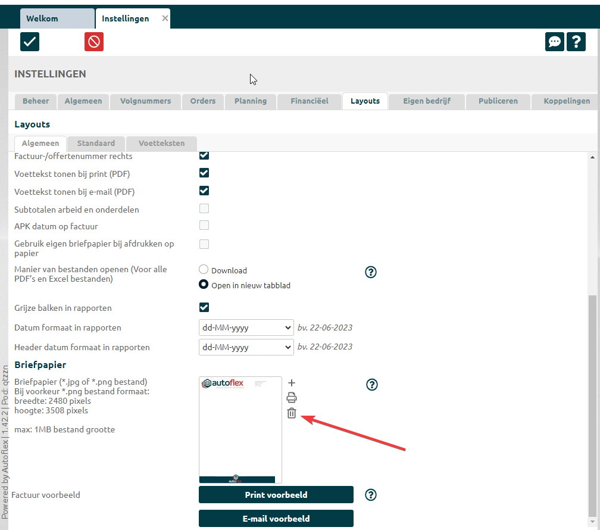Click the vertical scrollbar on the right
The height and width of the screenshot is (530, 600).
pyautogui.click(x=592, y=405)
